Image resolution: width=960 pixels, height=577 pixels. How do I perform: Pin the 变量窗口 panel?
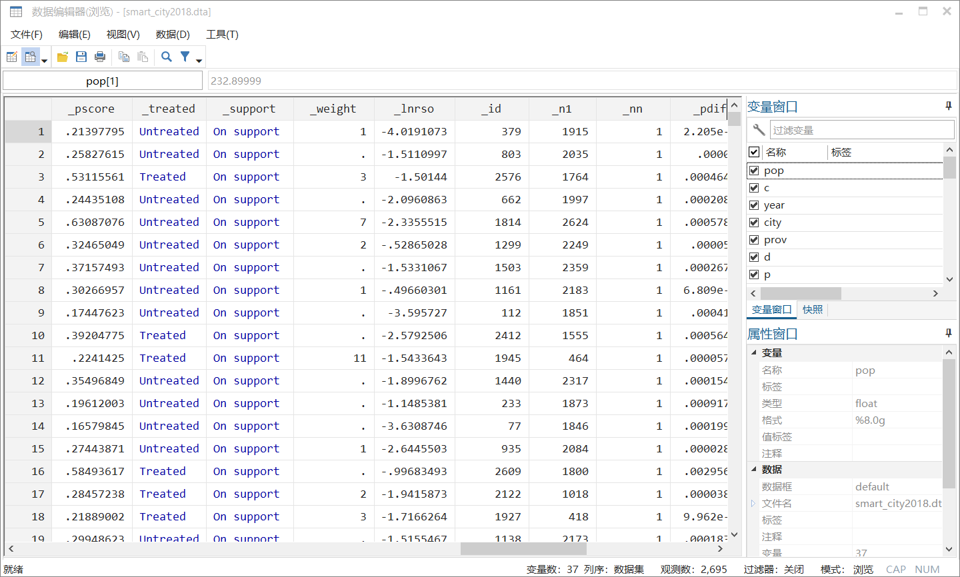pyautogui.click(x=949, y=106)
